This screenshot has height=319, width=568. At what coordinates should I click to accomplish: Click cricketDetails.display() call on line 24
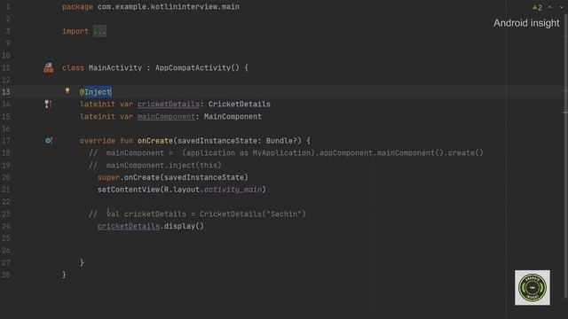pos(151,226)
